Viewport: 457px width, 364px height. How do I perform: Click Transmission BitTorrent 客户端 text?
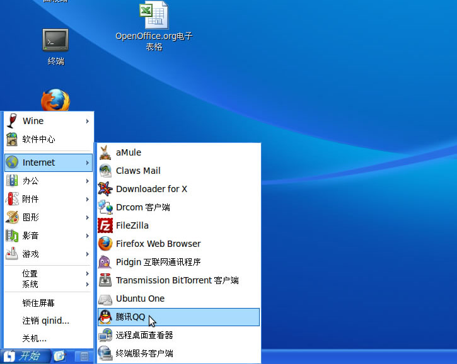pos(177,280)
